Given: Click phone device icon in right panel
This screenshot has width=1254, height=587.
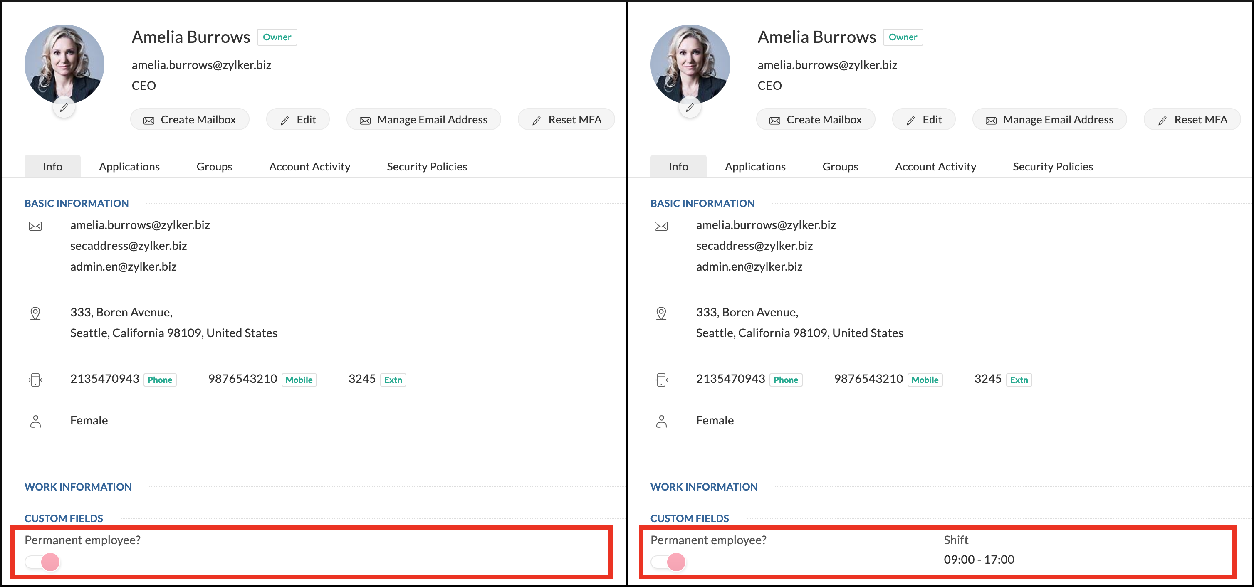Looking at the screenshot, I should click(x=661, y=380).
